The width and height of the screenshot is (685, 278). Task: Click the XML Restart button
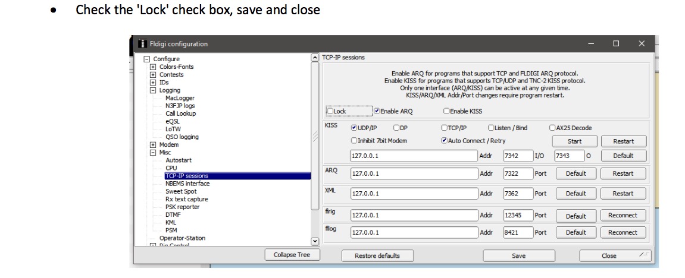(x=623, y=194)
